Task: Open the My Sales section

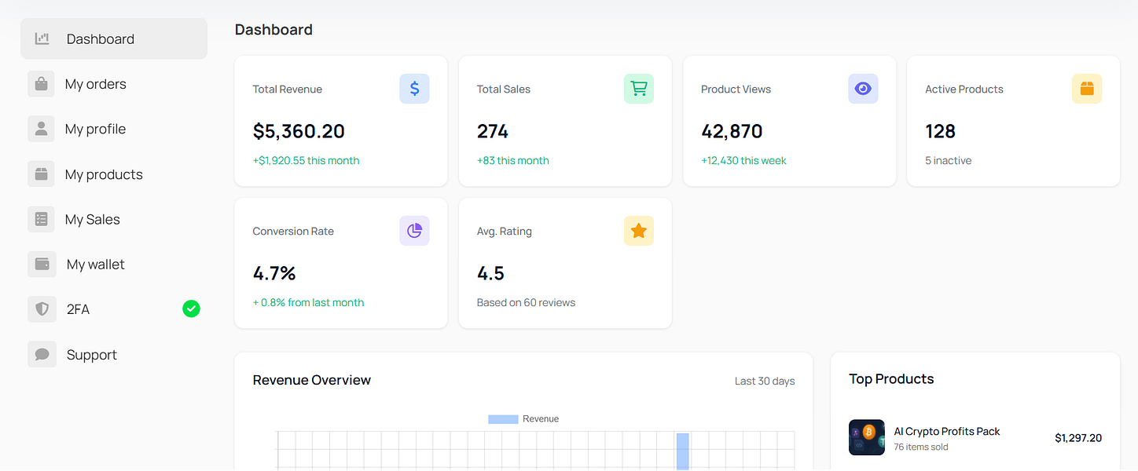Action: pyautogui.click(x=114, y=219)
